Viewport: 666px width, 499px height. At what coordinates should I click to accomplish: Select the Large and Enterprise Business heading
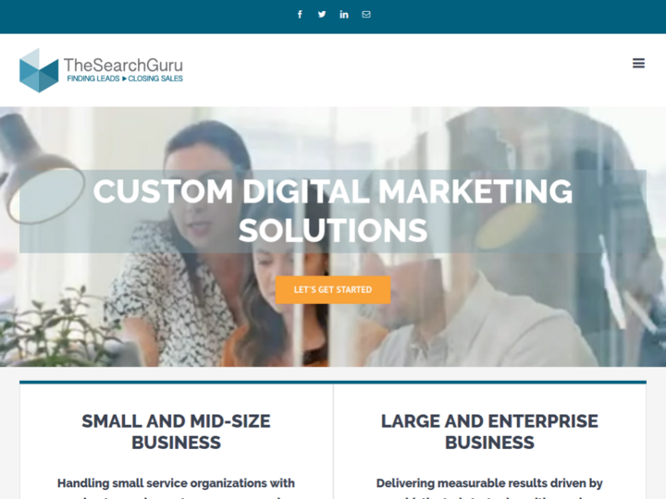click(x=489, y=432)
